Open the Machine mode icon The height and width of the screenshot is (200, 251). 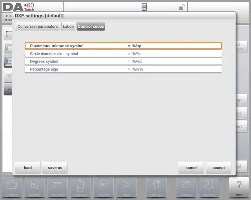[x=209, y=187]
